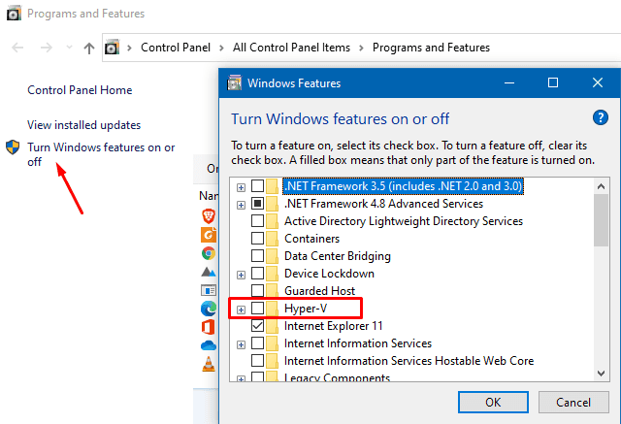This screenshot has height=424, width=621.
Task: Select the Microsoft Office program icon
Action: [x=208, y=327]
